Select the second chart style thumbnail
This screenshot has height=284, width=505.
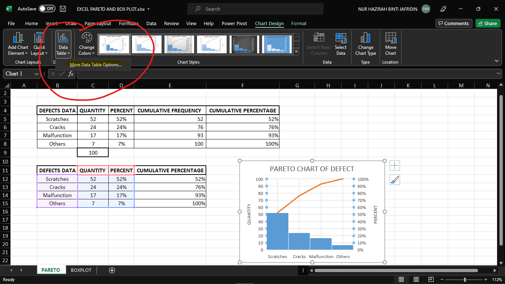[146, 44]
